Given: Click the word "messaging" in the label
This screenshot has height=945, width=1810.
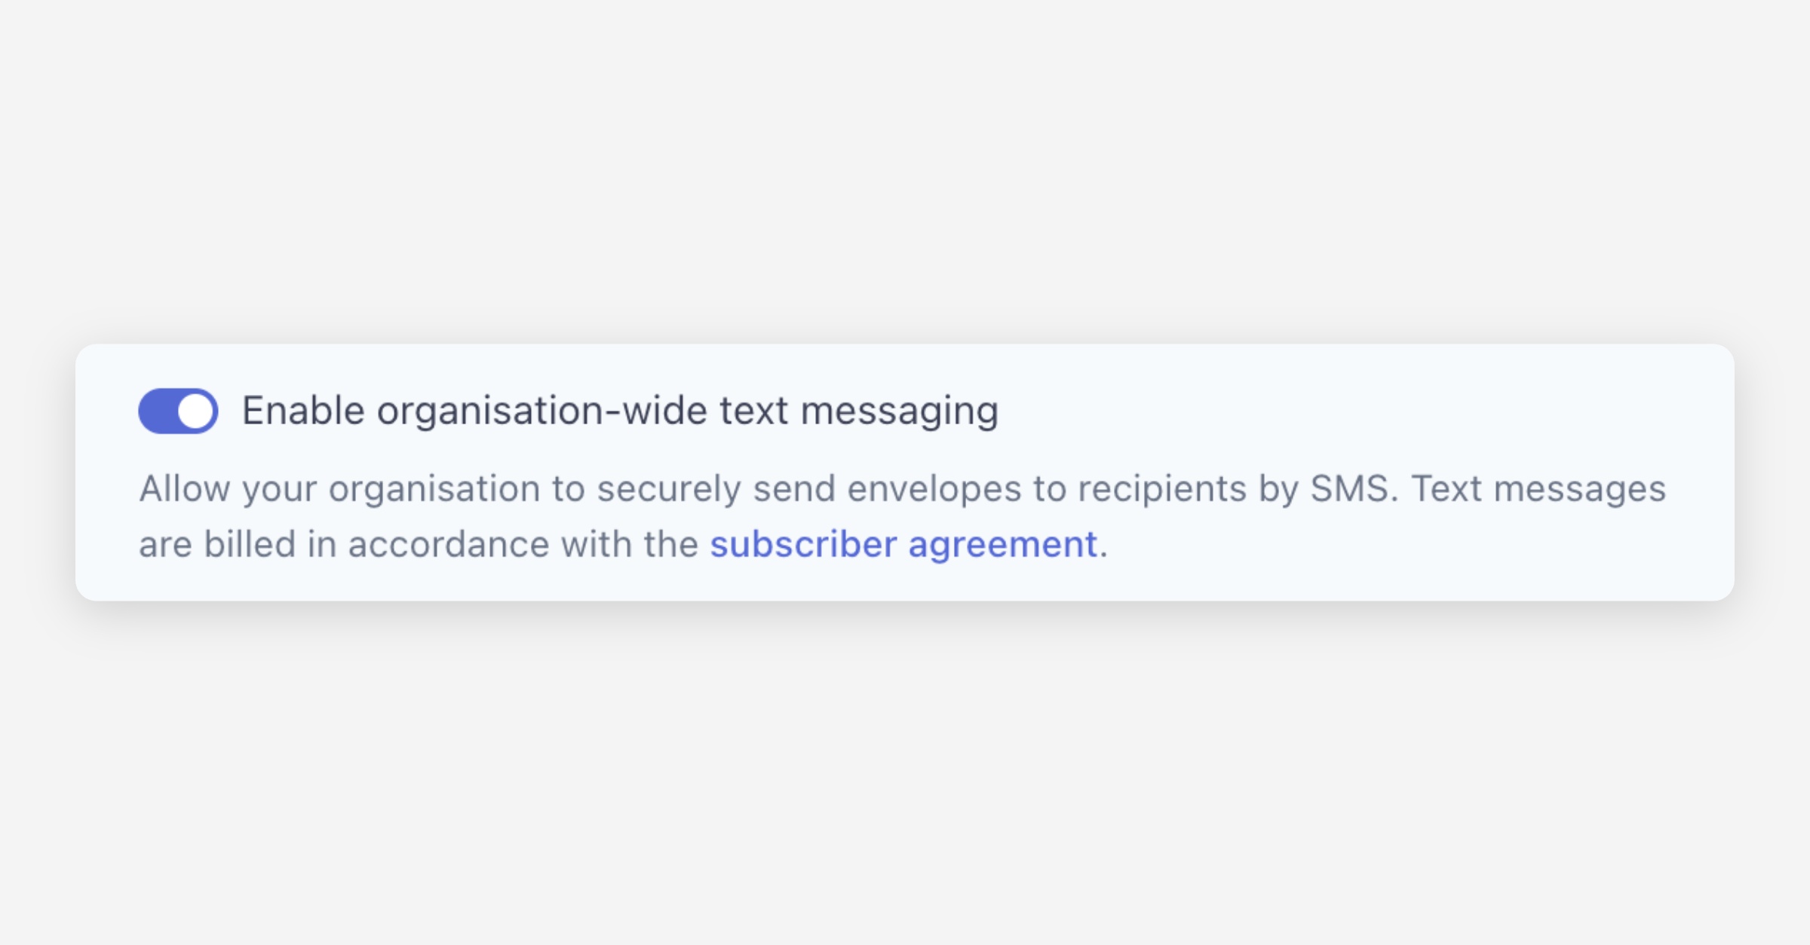Looking at the screenshot, I should pyautogui.click(x=899, y=411).
